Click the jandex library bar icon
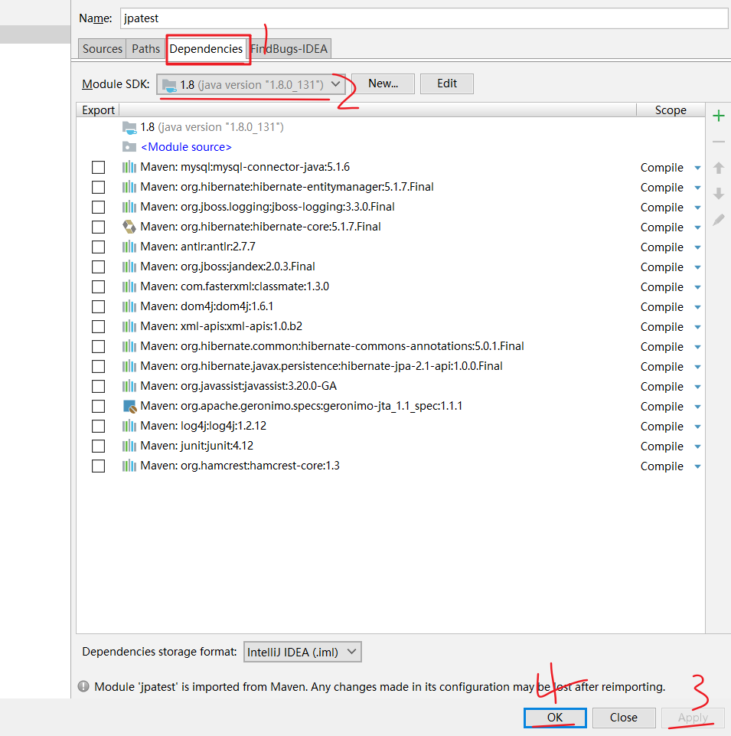The height and width of the screenshot is (736, 731). pos(129,267)
